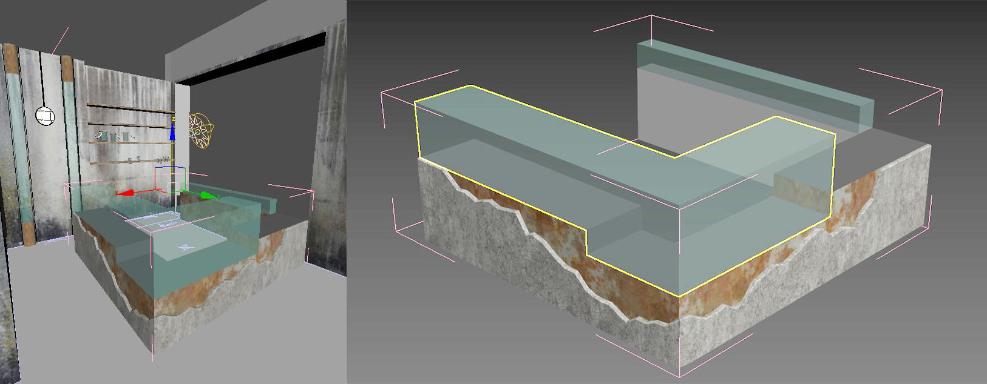This screenshot has width=987, height=384.
Task: Select the cups on the wall shelf
Action: (115, 136)
